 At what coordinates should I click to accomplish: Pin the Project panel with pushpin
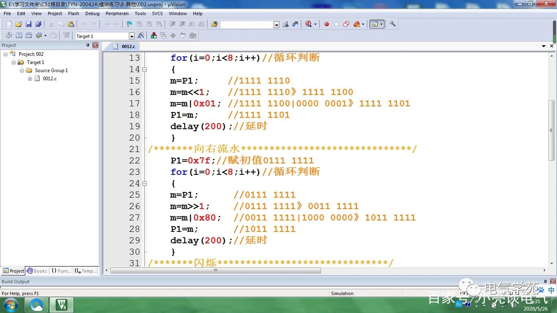[88, 45]
